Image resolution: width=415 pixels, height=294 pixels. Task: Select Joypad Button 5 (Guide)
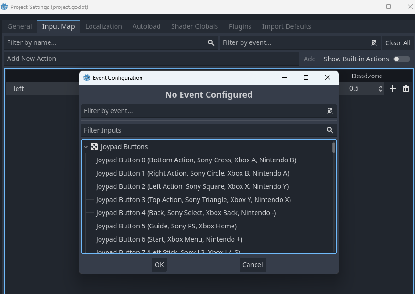click(166, 226)
